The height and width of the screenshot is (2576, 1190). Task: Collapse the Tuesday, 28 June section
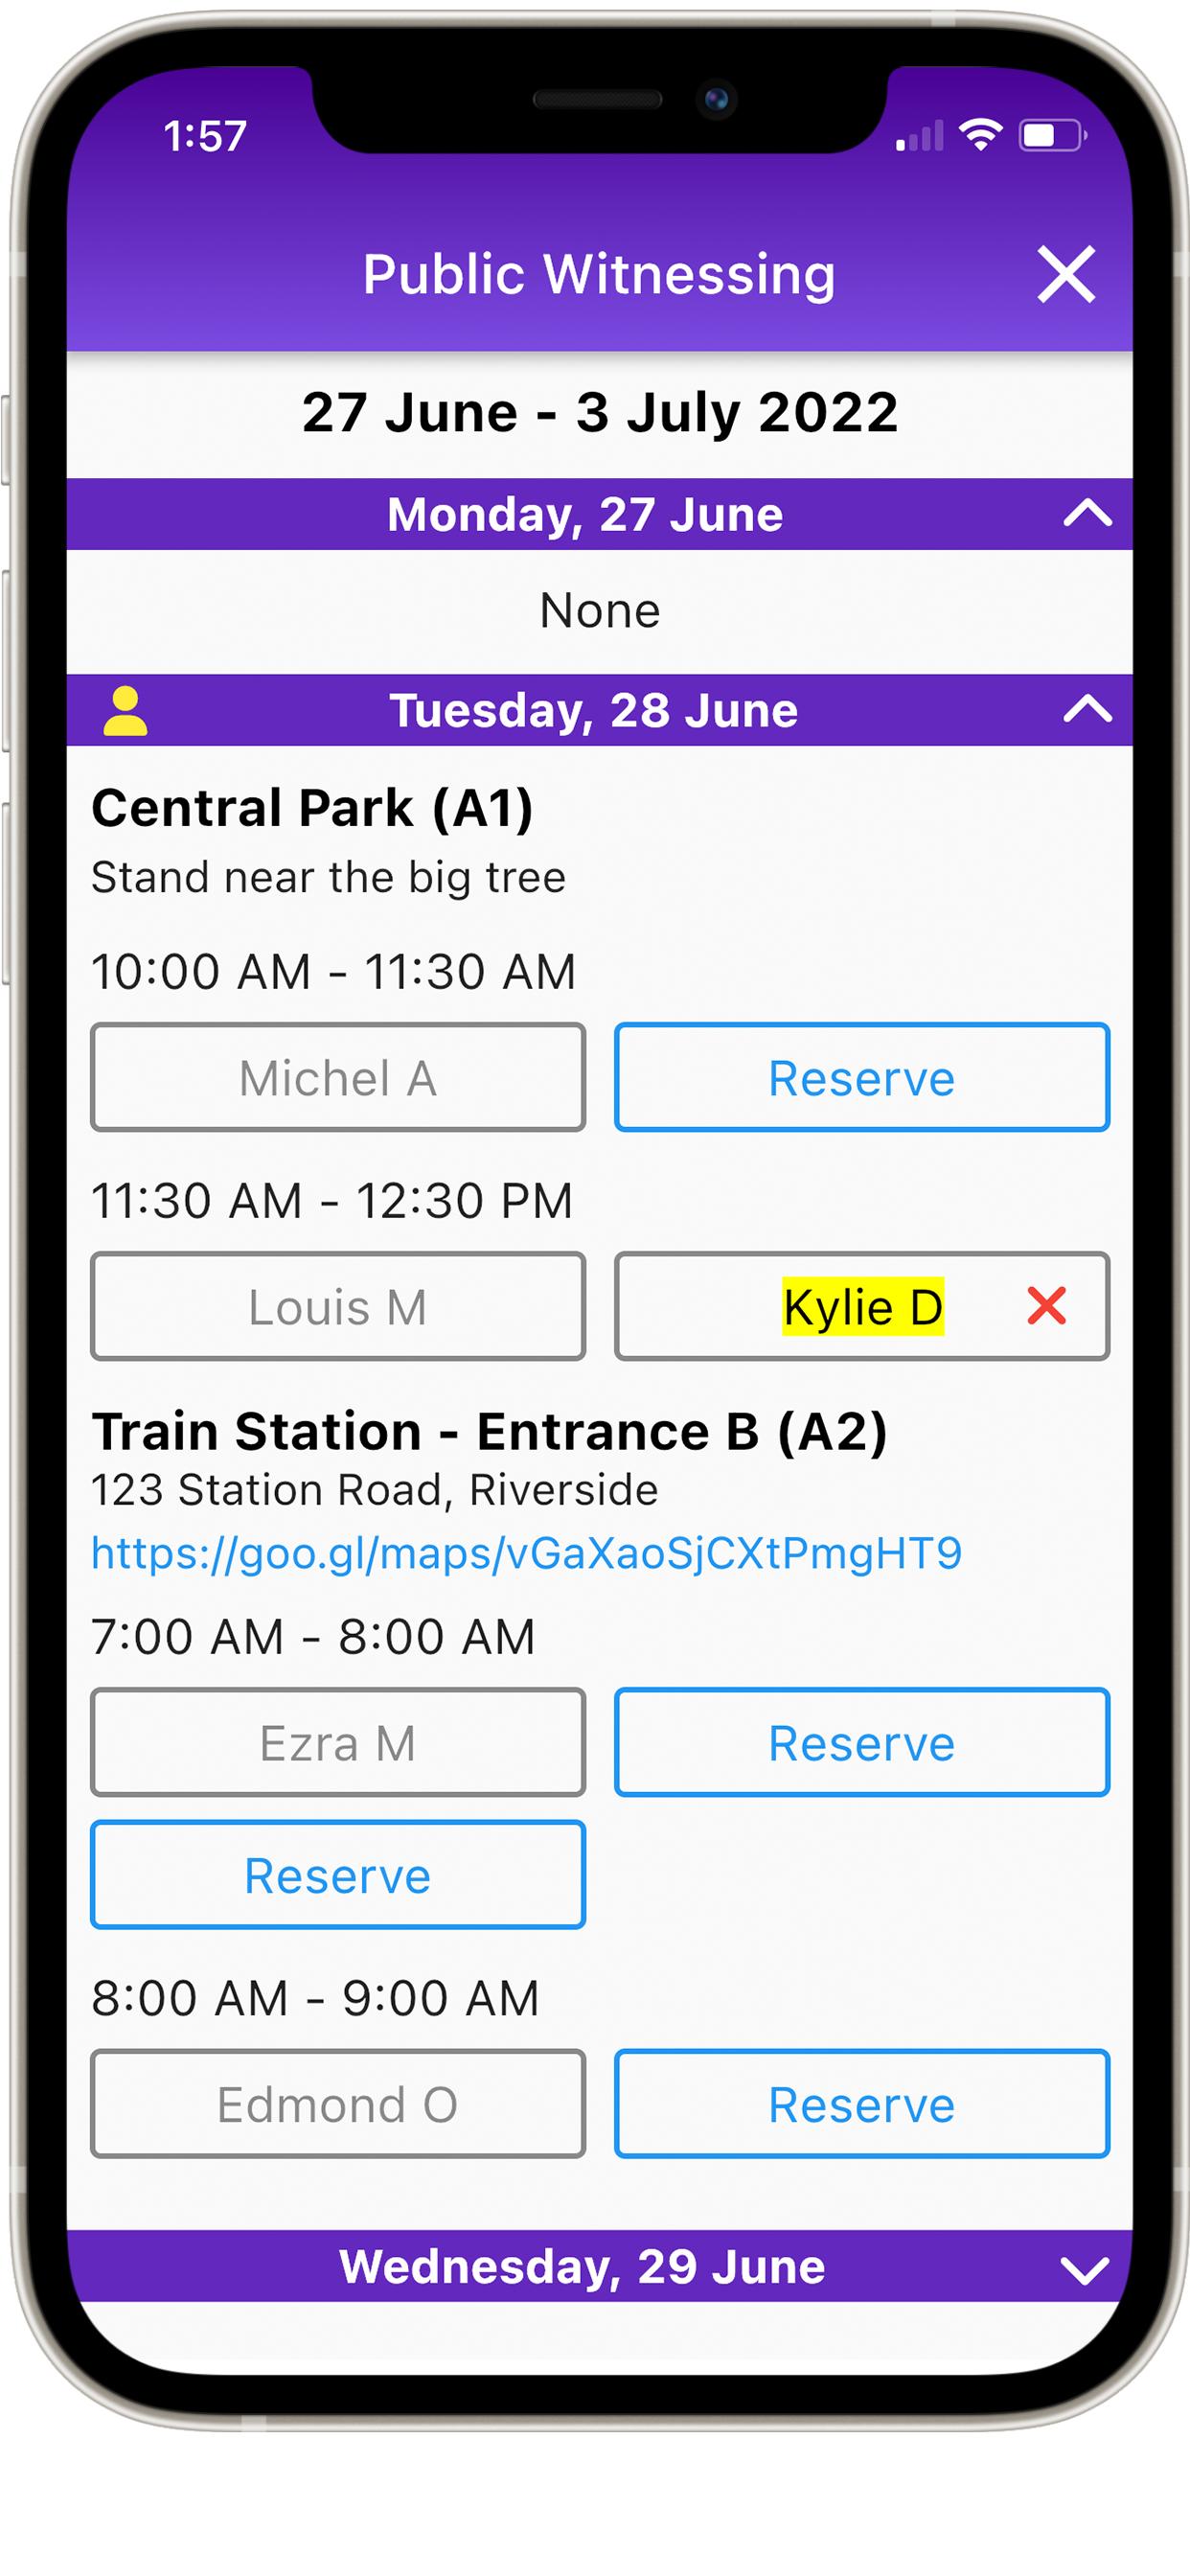1087,710
